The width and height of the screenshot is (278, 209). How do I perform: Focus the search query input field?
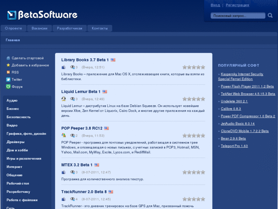coord(237,16)
